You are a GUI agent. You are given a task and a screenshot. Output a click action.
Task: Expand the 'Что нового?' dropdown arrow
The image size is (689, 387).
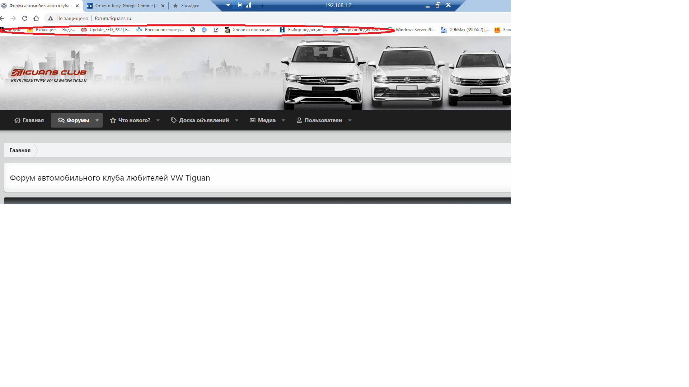158,120
